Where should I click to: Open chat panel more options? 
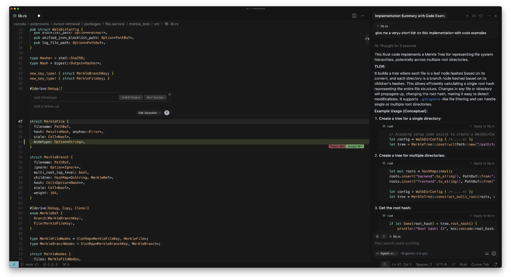pos(489,16)
